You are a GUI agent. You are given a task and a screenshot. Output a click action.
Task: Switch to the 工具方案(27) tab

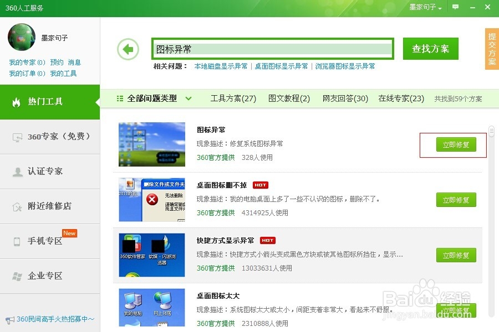tap(232, 97)
